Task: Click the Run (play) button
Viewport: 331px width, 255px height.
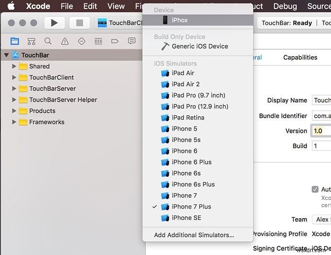Action: [x=54, y=23]
